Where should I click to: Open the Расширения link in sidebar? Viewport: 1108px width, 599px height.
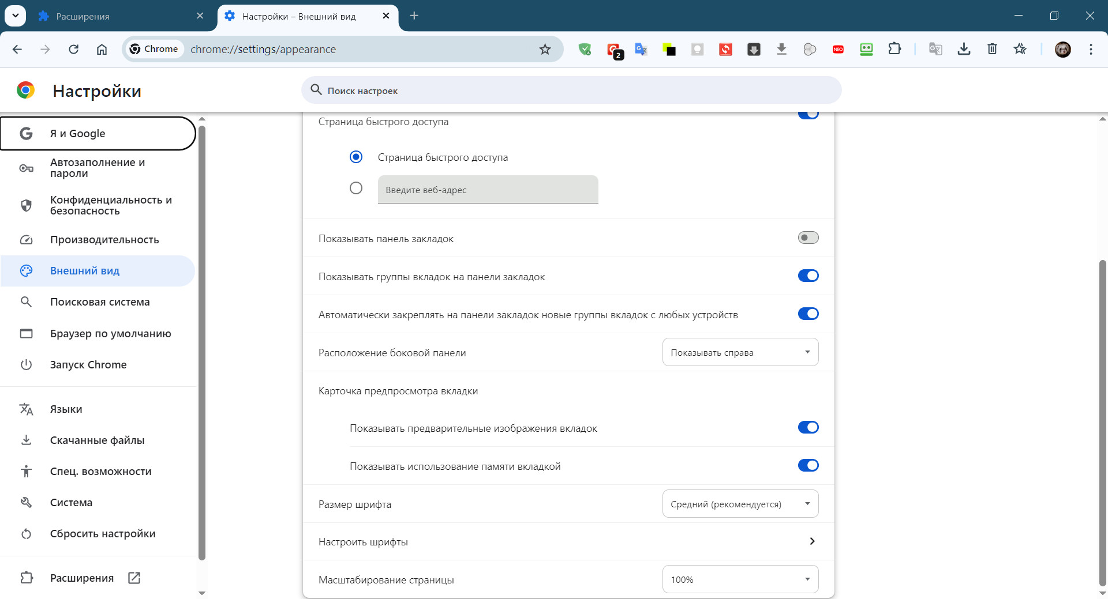click(98, 578)
